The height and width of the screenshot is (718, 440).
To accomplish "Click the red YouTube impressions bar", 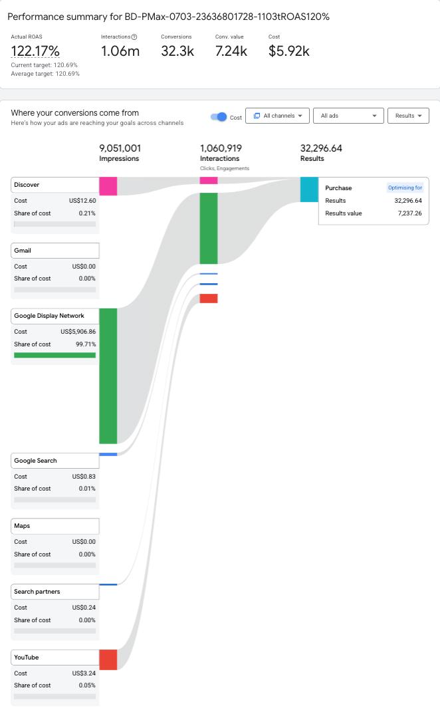I will point(108,659).
